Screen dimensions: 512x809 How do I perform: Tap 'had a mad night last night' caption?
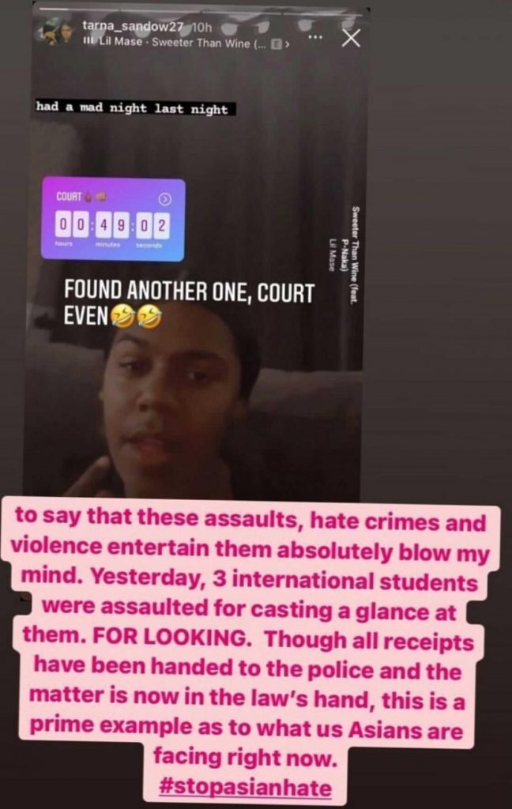pos(133,108)
